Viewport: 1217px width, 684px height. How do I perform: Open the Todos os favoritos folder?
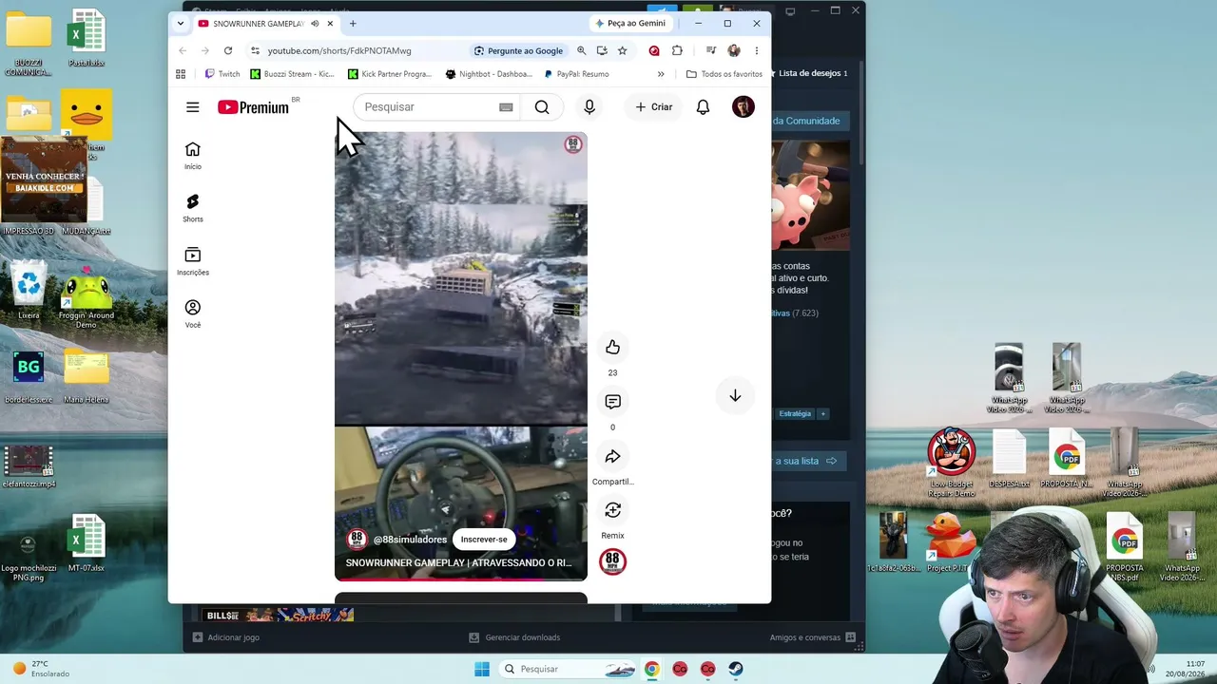[x=724, y=74]
